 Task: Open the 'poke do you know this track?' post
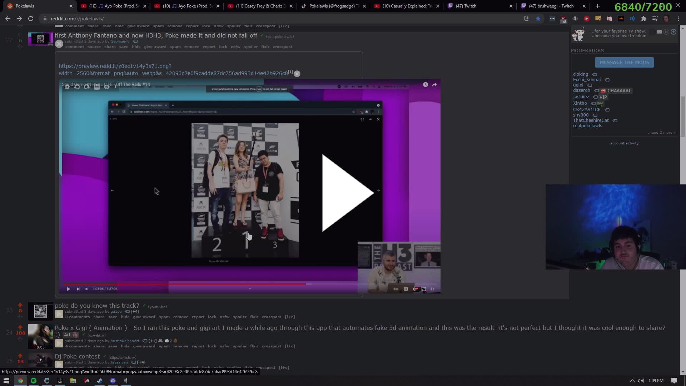tap(97, 306)
